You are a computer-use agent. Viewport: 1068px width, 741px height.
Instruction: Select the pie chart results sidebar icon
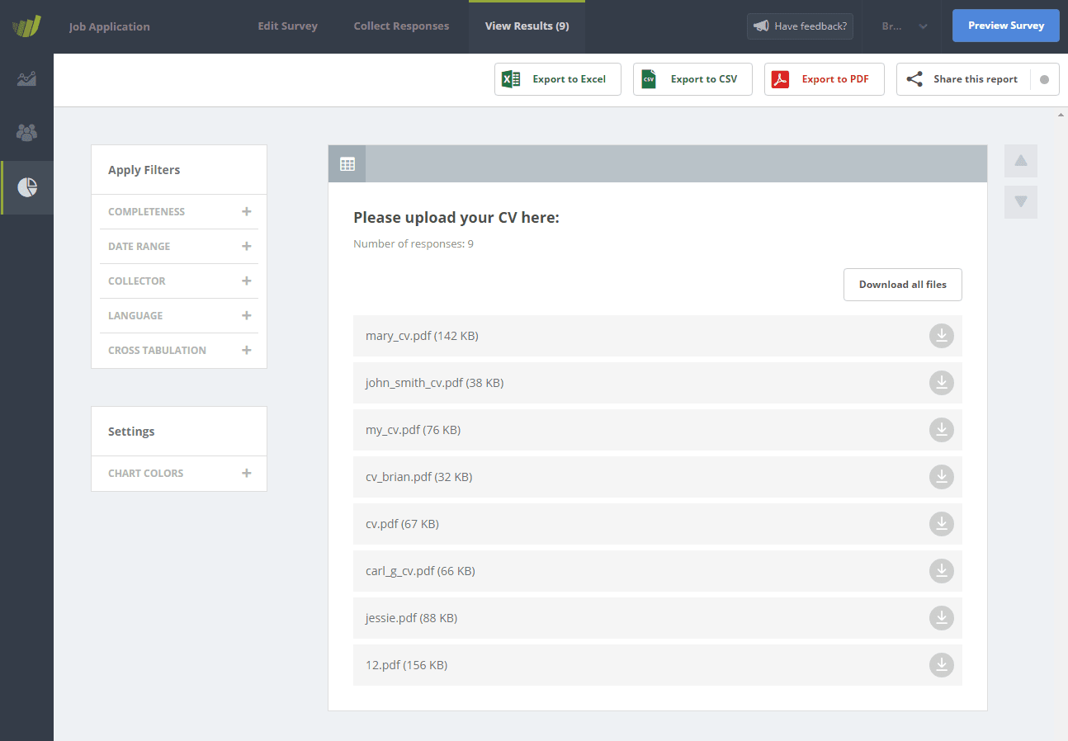pyautogui.click(x=27, y=187)
